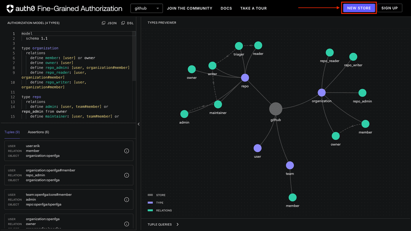Open info for the user:erik tuple

[126, 151]
